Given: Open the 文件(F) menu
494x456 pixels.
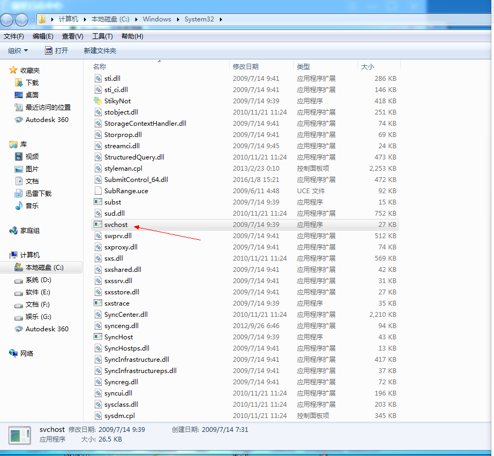Looking at the screenshot, I should pyautogui.click(x=13, y=36).
